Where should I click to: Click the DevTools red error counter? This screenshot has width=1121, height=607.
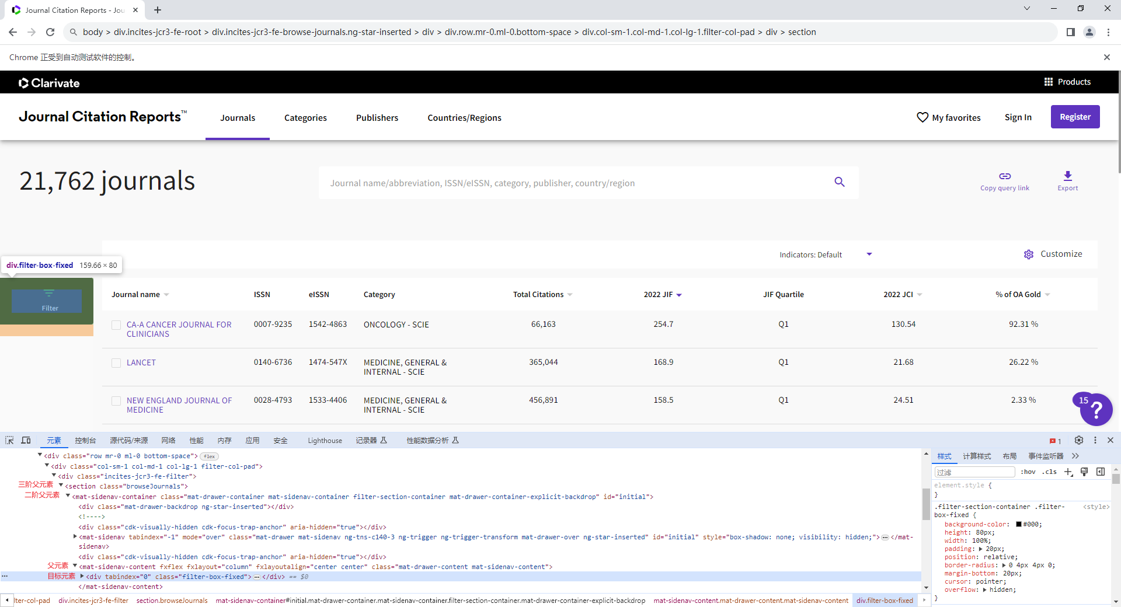1055,441
